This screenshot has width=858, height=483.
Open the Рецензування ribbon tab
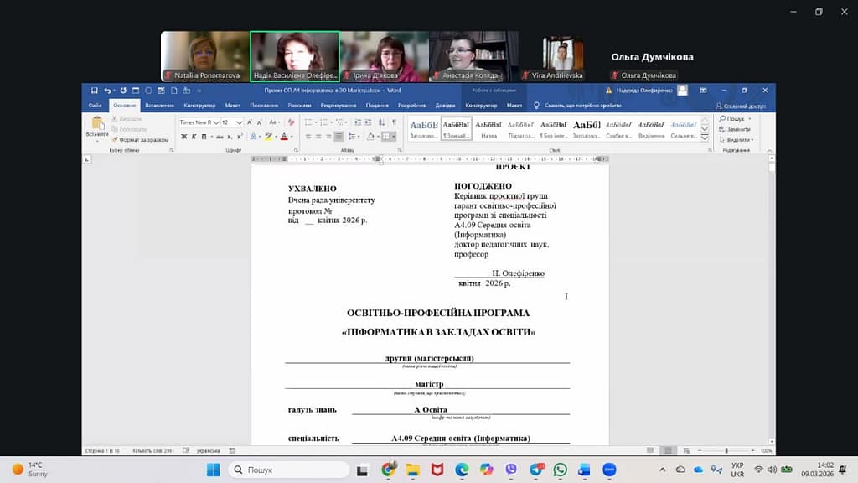338,106
